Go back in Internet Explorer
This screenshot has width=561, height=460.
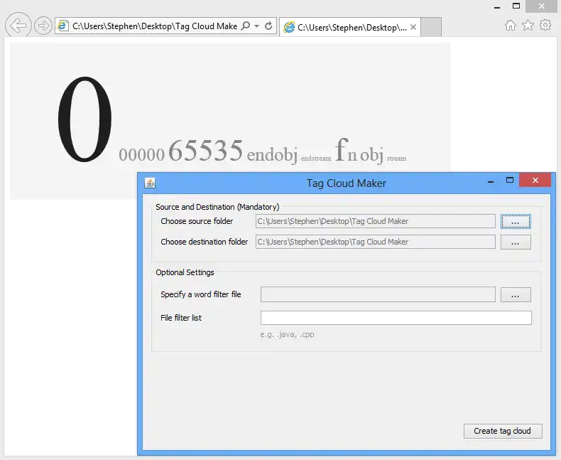[18, 26]
